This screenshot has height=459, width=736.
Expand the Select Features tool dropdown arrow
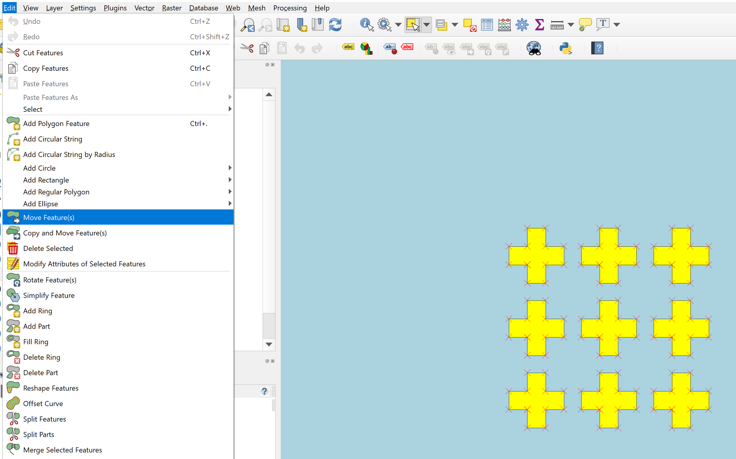(x=427, y=25)
